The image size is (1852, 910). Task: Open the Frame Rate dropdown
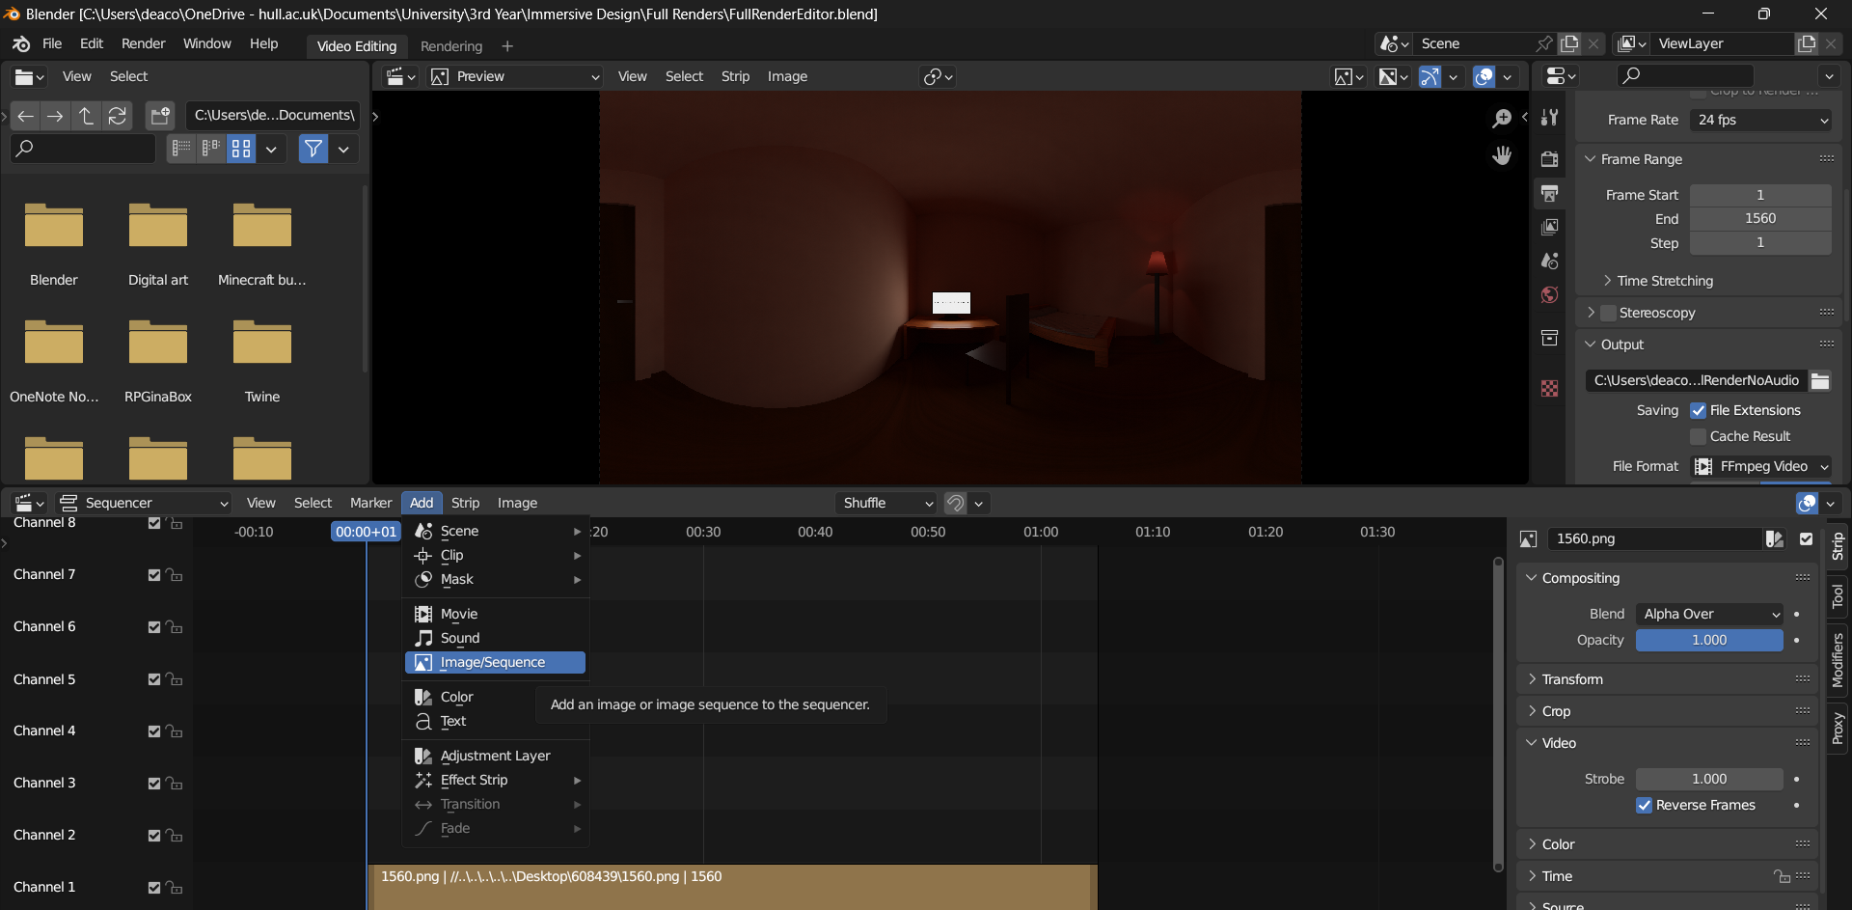pyautogui.click(x=1760, y=121)
